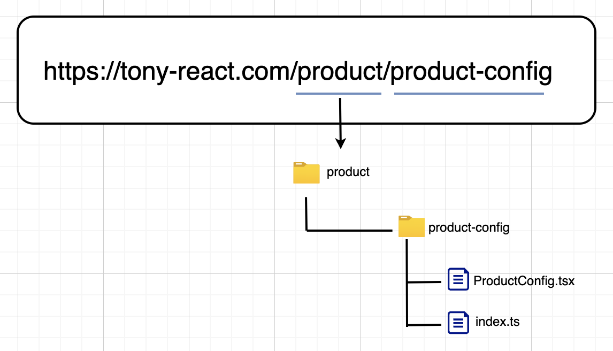This screenshot has width=613, height=351.
Task: Select the connector line from product to product-config
Action: [348, 230]
